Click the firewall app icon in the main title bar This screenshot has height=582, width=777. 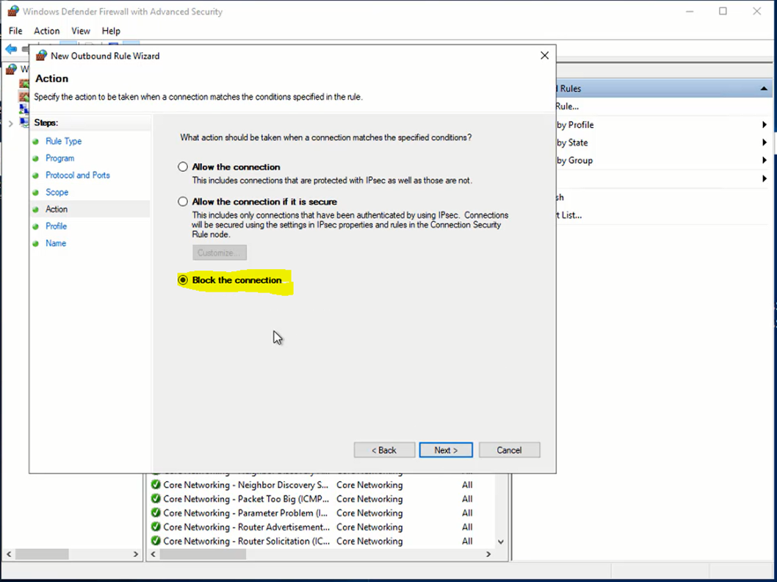click(x=13, y=11)
